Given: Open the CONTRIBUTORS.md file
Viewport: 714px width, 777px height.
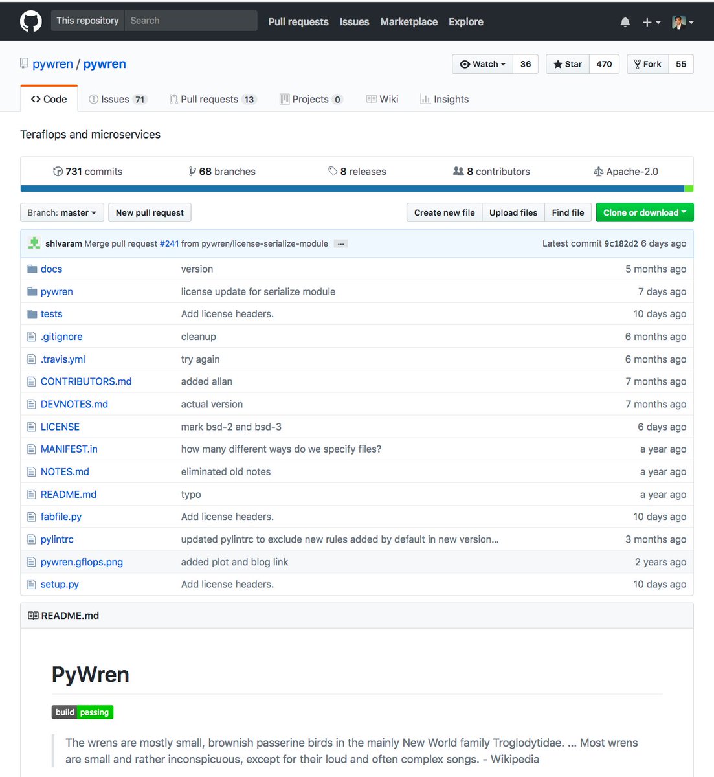Looking at the screenshot, I should click(x=86, y=381).
